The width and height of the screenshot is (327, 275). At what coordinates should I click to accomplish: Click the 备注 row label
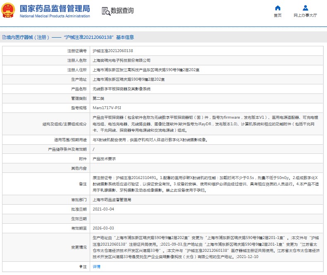(83, 184)
